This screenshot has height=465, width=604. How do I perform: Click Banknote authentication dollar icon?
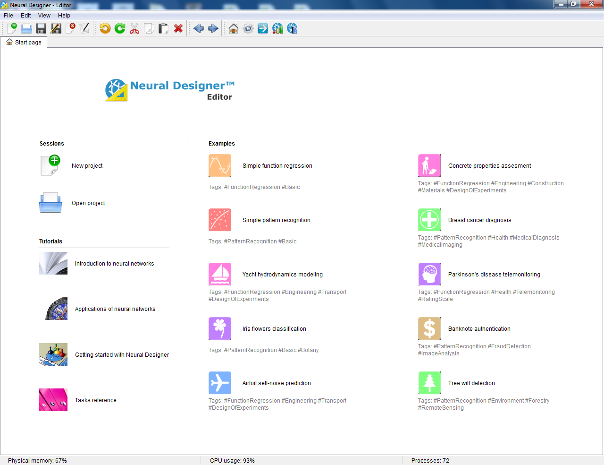(x=429, y=328)
